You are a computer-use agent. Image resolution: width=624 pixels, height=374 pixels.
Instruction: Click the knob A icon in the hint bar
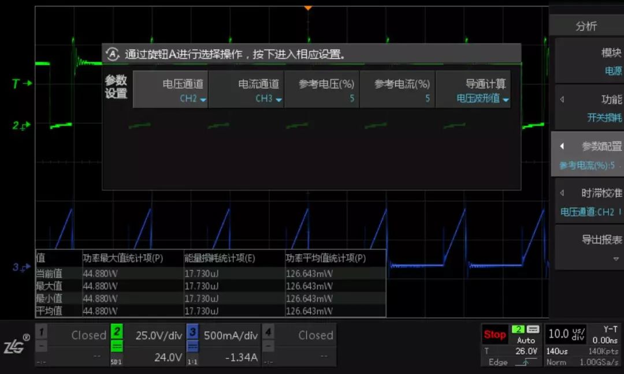click(113, 54)
